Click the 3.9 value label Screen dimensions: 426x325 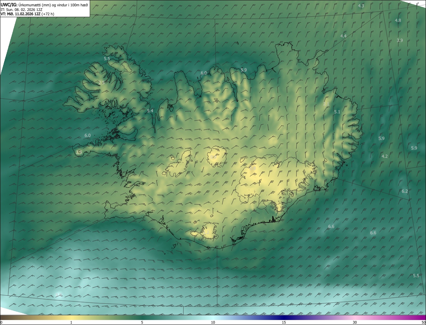point(400,41)
